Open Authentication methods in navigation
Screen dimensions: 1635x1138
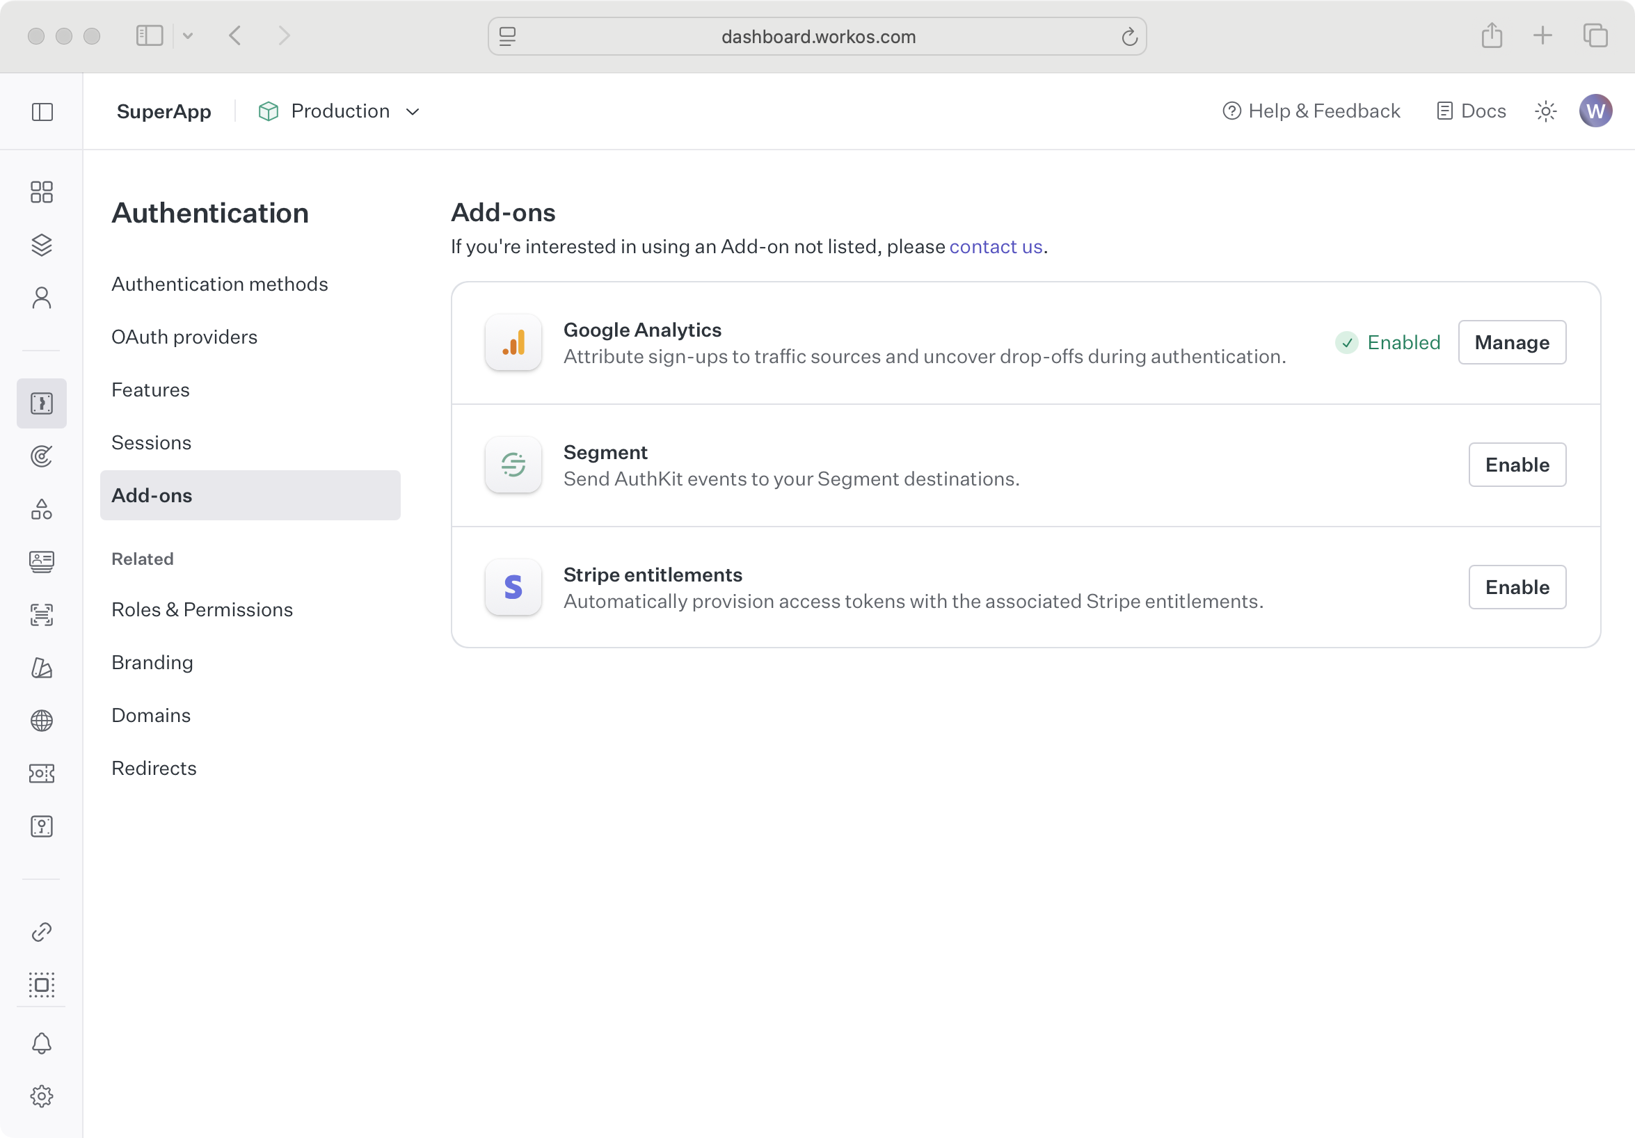(x=219, y=283)
